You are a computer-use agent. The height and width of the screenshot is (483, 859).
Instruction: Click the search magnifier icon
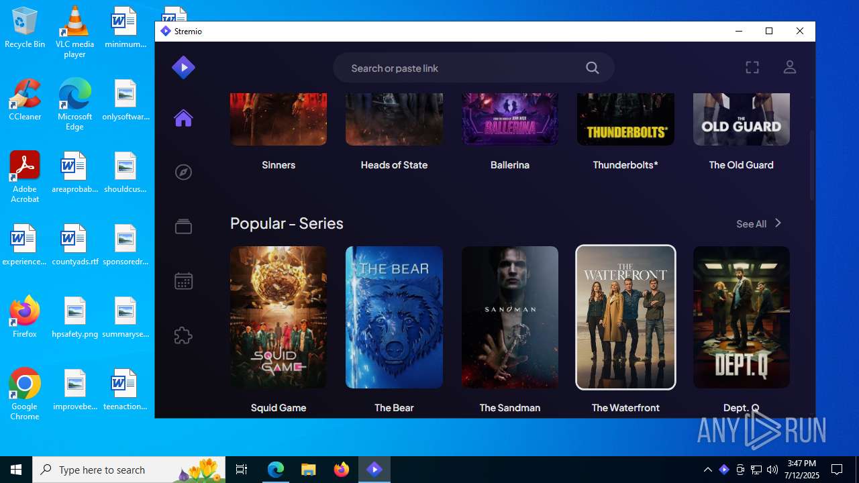coord(592,68)
